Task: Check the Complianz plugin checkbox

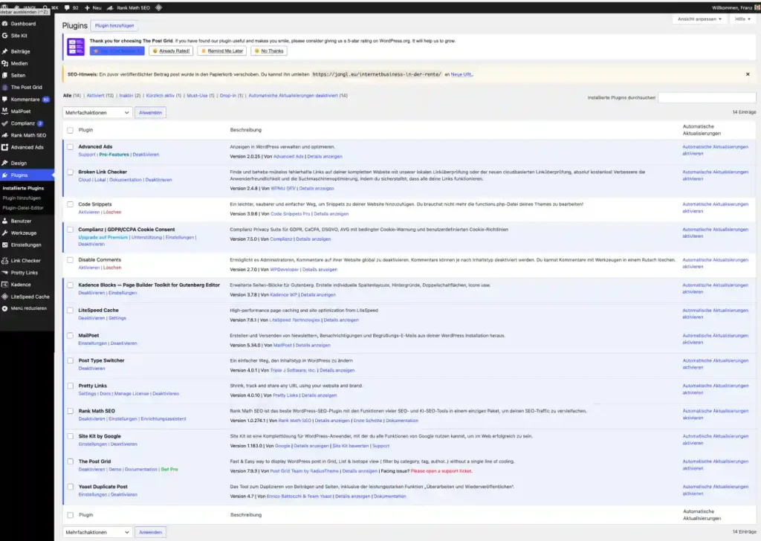Action: click(71, 230)
